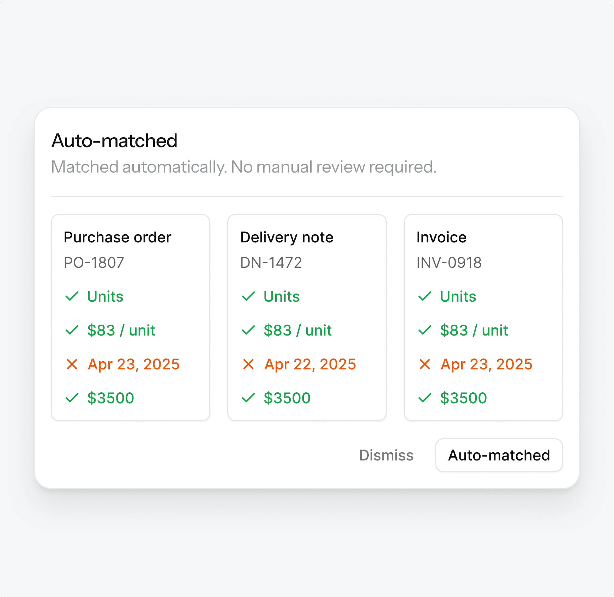Select the Invoice card title
614x597 pixels.
click(x=441, y=237)
